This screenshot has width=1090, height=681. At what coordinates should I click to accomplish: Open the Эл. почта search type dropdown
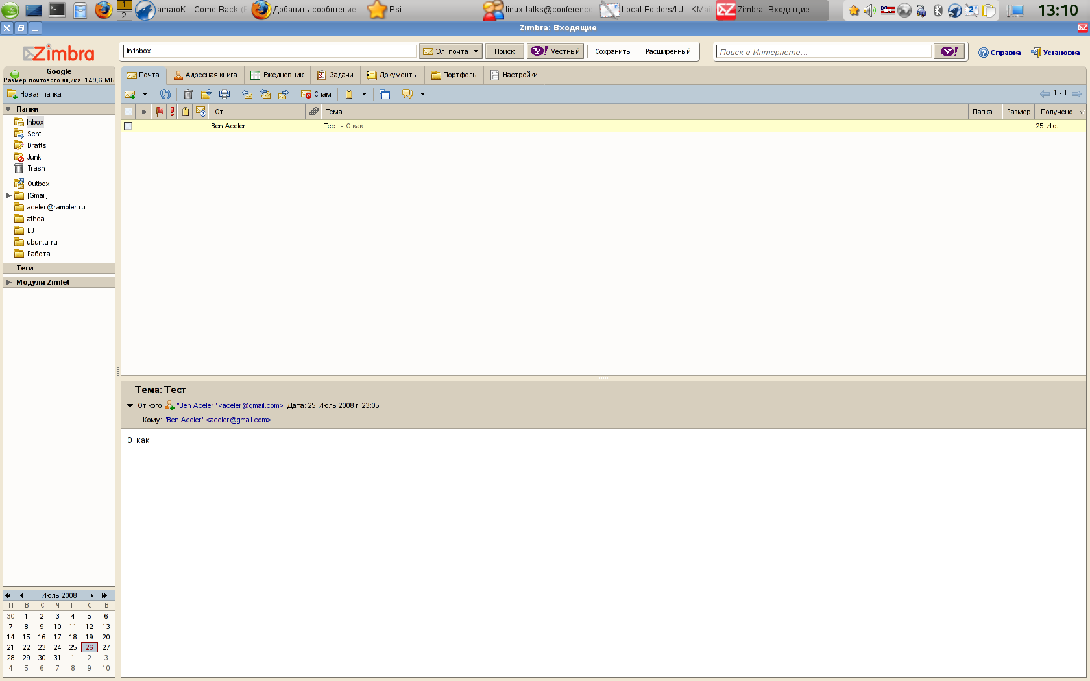click(x=450, y=51)
